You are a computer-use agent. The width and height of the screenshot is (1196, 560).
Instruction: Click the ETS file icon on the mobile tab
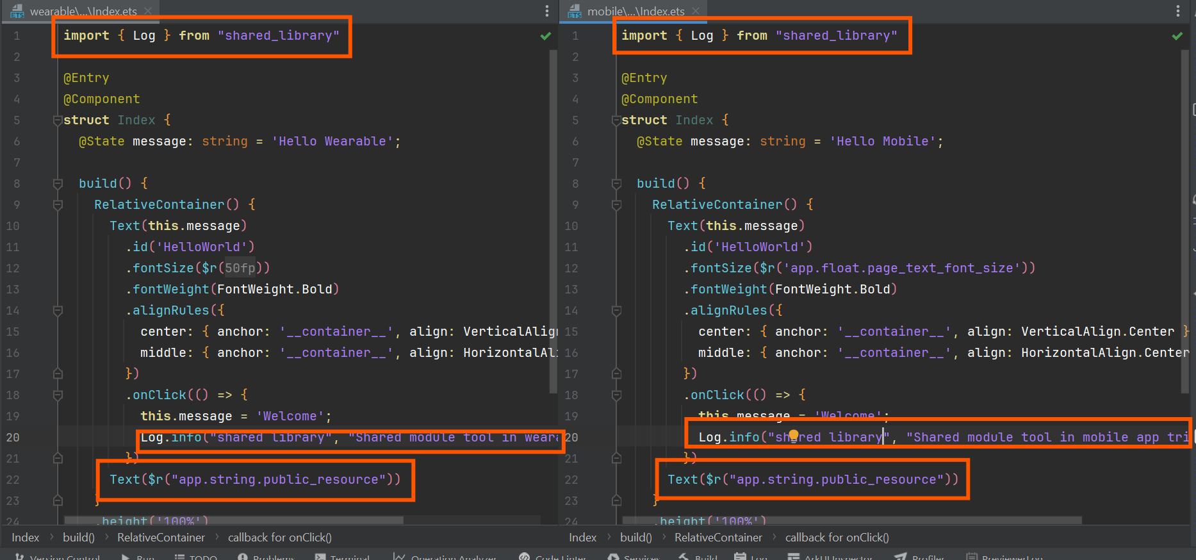point(575,12)
